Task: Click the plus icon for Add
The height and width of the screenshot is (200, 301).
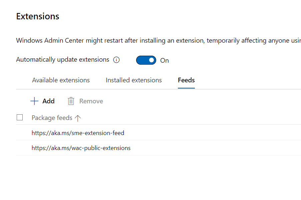Action: click(34, 101)
